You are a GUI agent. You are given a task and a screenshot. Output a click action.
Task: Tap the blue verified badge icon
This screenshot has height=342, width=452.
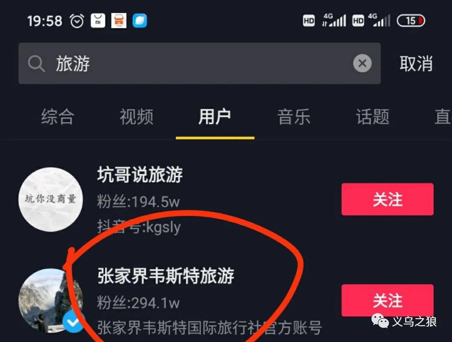click(x=73, y=322)
